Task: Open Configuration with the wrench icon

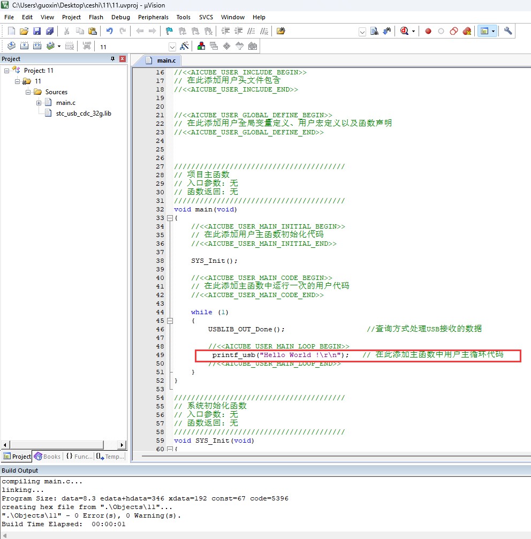Action: coord(508,31)
